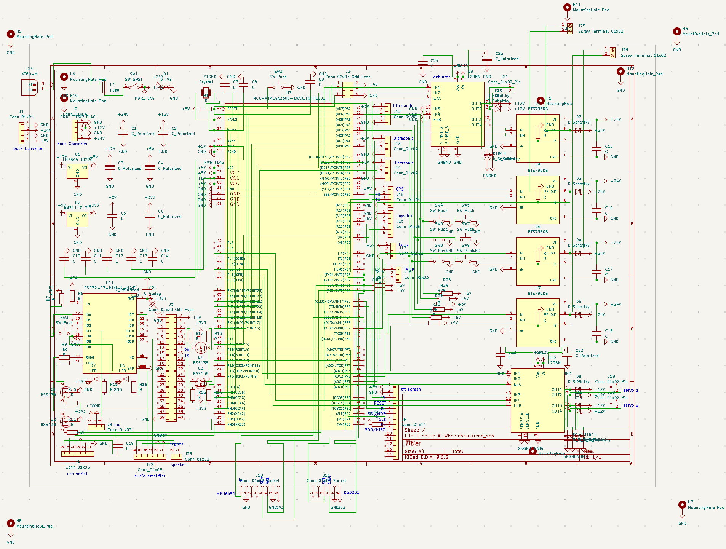Select the J26 screw terminal symbol

(x=612, y=53)
